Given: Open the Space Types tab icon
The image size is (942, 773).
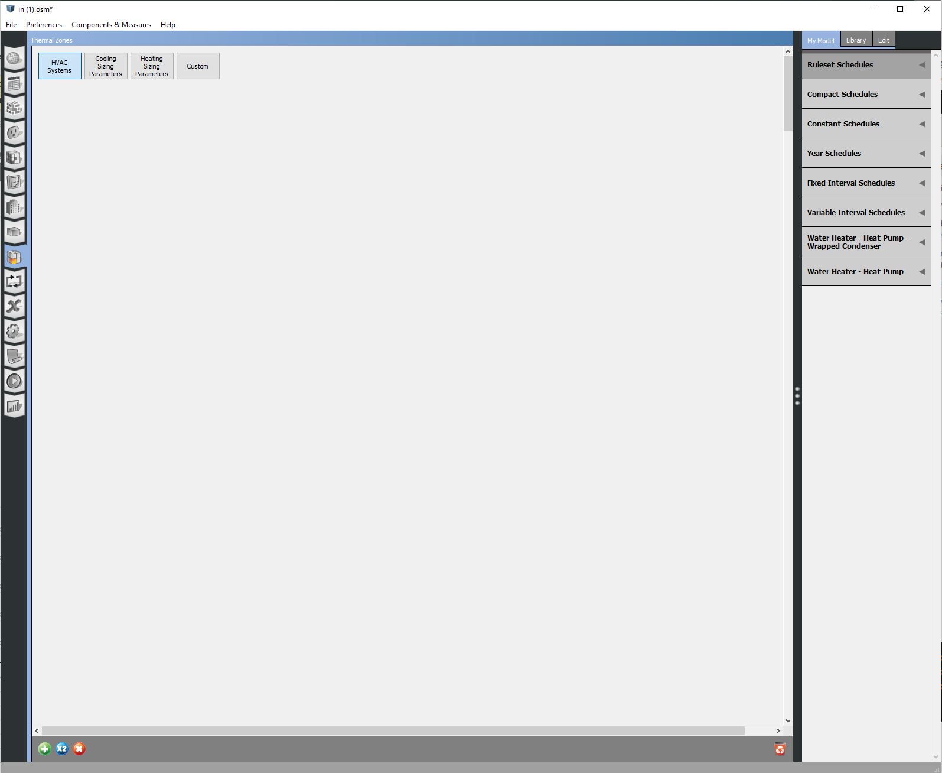Looking at the screenshot, I should pos(14,158).
